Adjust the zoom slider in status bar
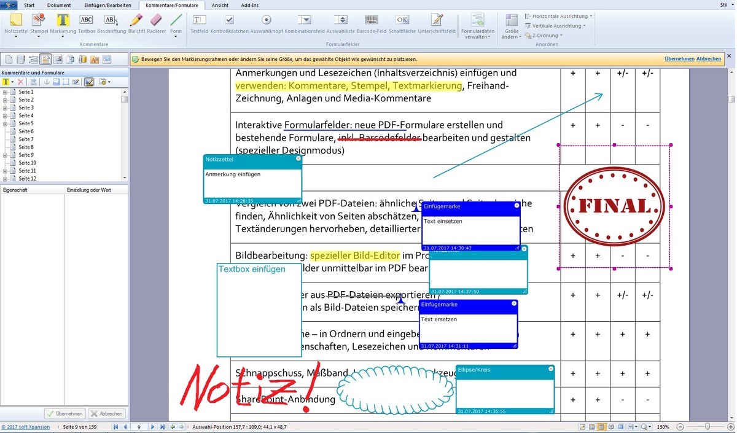 pyautogui.click(x=708, y=427)
